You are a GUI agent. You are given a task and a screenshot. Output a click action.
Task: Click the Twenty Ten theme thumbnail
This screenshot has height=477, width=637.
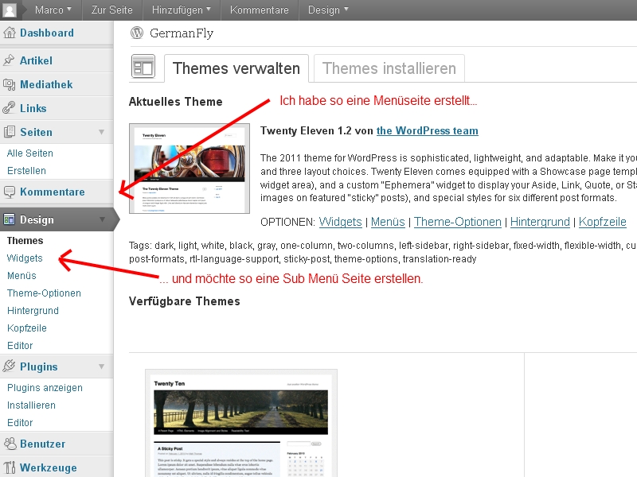240,421
